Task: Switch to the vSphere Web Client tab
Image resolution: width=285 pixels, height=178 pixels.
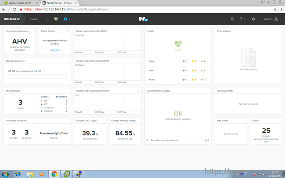Action: pyautogui.click(x=20, y=3)
